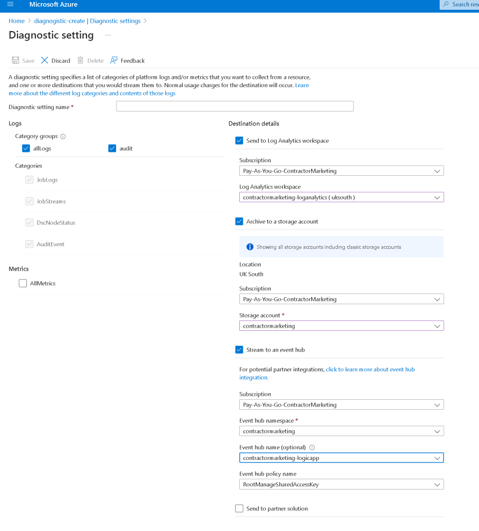Enable Send to partner solution

point(239,508)
